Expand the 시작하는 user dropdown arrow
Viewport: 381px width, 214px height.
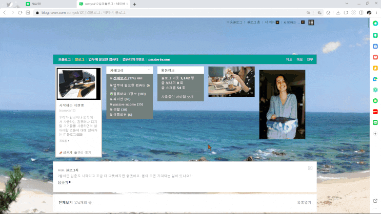[303, 23]
